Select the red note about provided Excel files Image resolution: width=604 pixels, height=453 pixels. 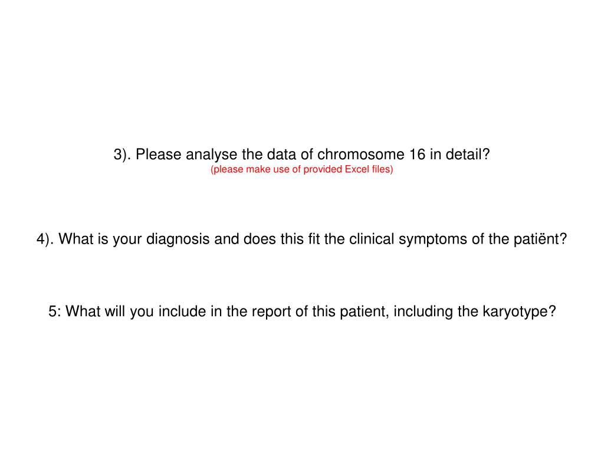pos(301,169)
